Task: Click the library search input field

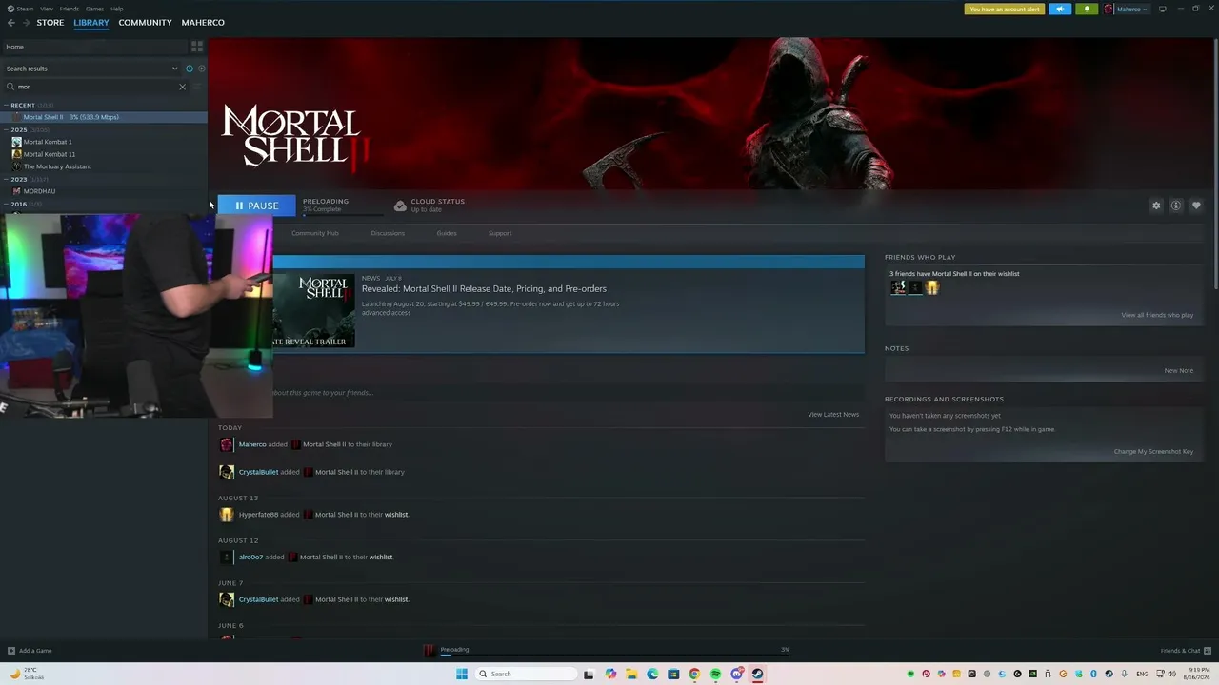Action: click(x=98, y=87)
